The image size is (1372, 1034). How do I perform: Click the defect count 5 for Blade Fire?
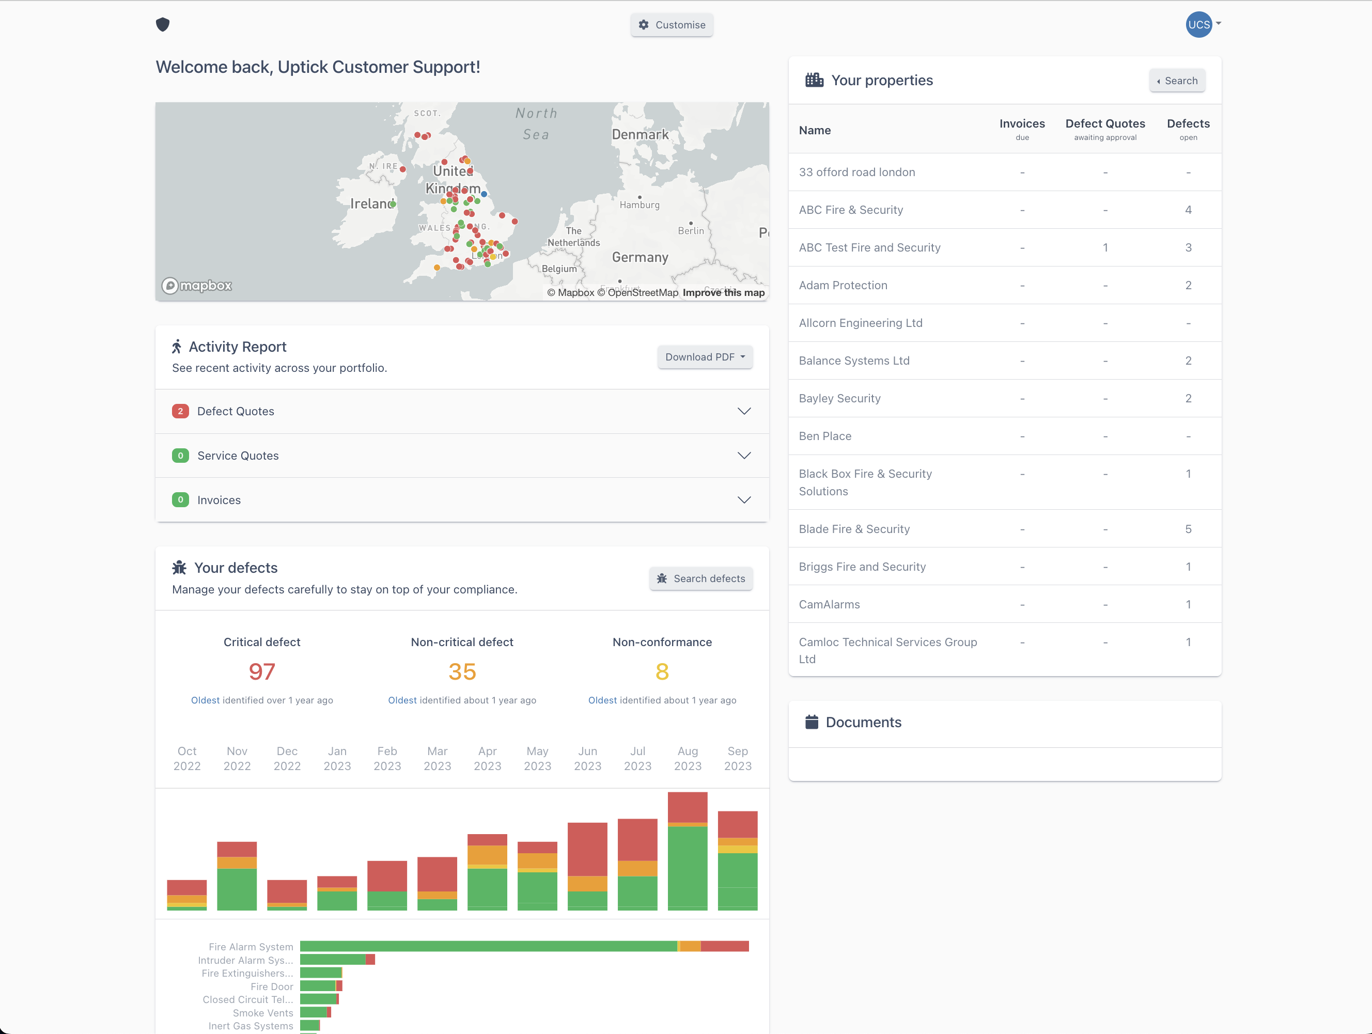(1188, 529)
